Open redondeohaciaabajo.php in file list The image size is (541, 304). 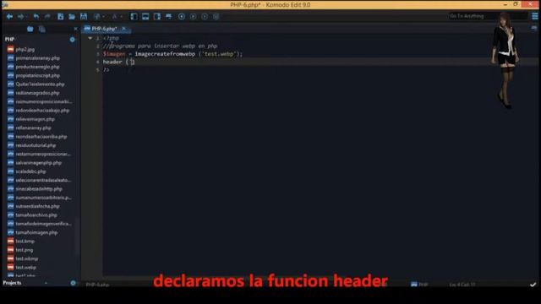pyautogui.click(x=42, y=111)
